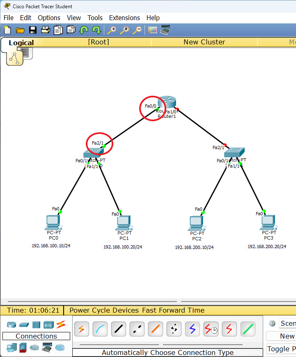The width and height of the screenshot is (296, 357).
Task: Choose the blue Coaxial cable
Action: click(192, 329)
